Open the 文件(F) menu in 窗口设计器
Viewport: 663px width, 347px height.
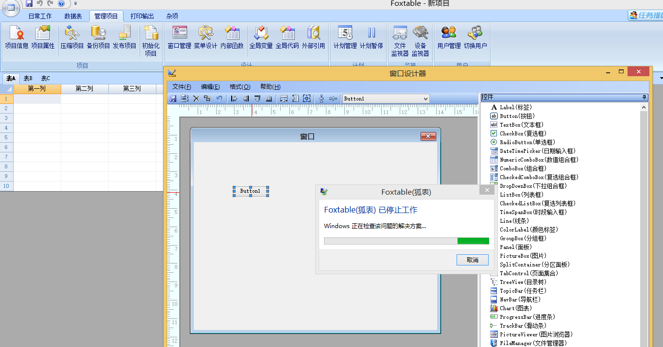point(182,87)
